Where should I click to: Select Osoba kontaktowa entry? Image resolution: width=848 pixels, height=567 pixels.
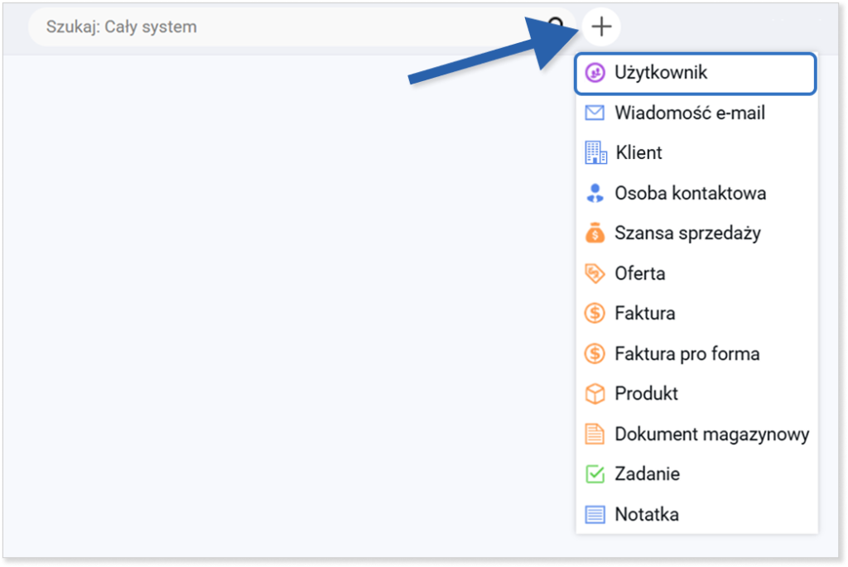point(690,193)
